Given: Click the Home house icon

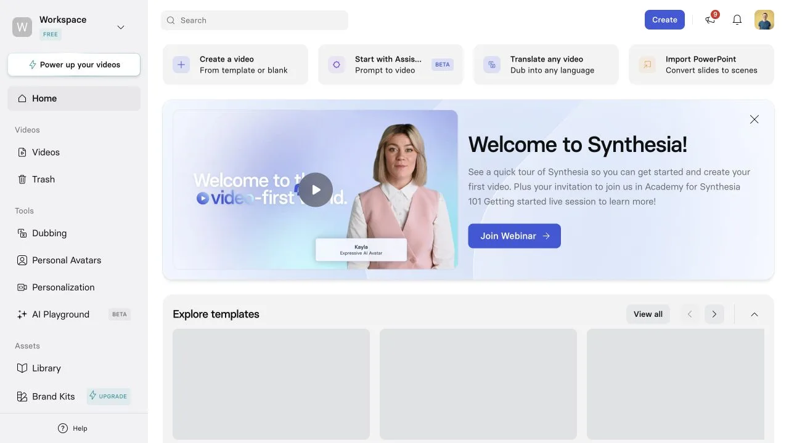Looking at the screenshot, I should click(x=22, y=98).
